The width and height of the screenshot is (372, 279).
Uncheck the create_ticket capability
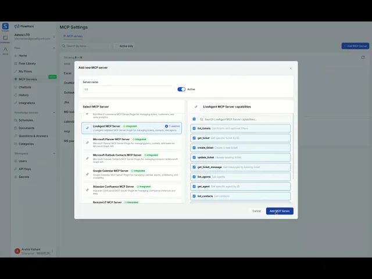(x=194, y=148)
